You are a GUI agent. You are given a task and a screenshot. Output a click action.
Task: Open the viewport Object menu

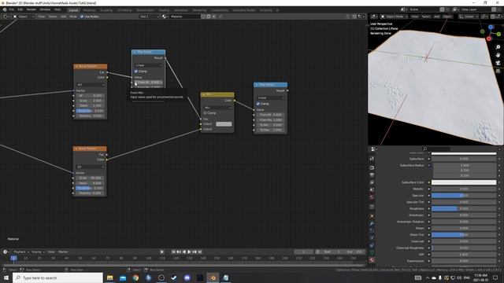tap(447, 17)
